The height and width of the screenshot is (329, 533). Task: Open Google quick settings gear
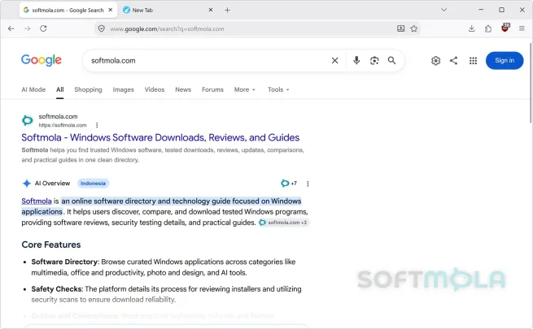pos(436,60)
